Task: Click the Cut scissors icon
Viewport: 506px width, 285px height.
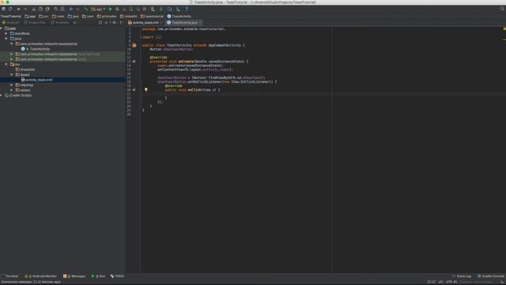Action: 33,9
